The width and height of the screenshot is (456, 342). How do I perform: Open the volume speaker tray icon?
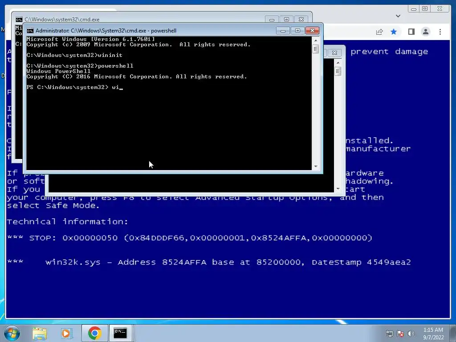pos(411,334)
